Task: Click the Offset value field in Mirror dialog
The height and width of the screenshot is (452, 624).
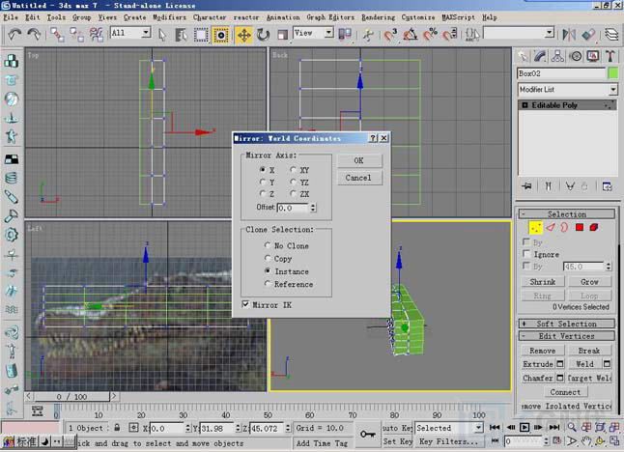Action: 293,208
